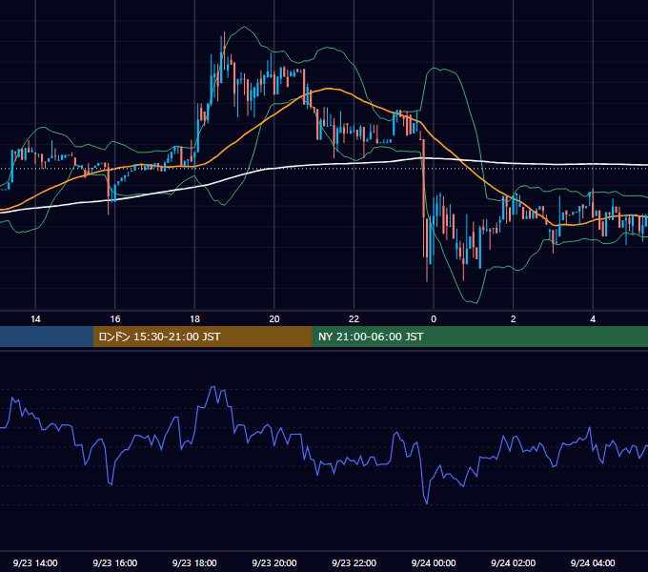The width and height of the screenshot is (648, 572).
Task: Click the 22 hour axis label
Action: pos(354,319)
